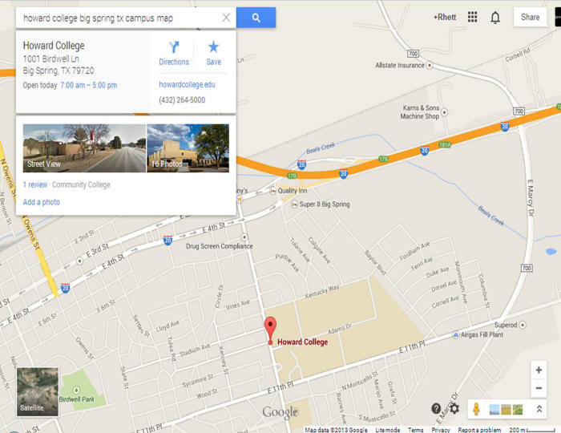Open the 16 Photos thumbnail
This screenshot has height=433, width=561.
[188, 148]
